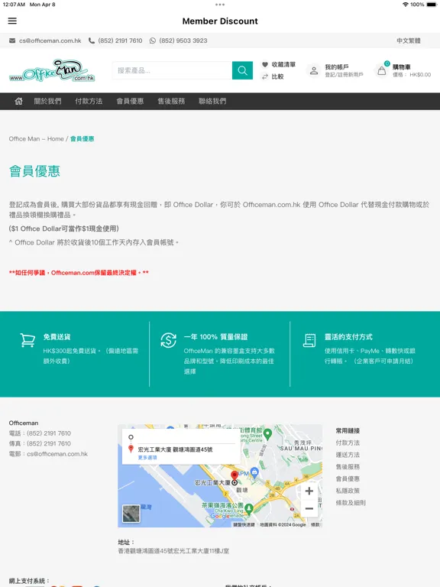Screen dimensions: 440x587
Task: Click footer link 條款及細則
Action: 351,503
